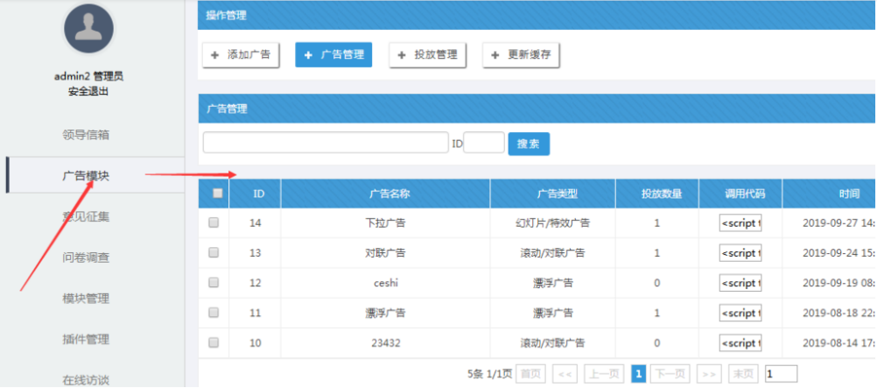The width and height of the screenshot is (877, 388).
Task: Click the 添加广告 button
Action: click(241, 55)
